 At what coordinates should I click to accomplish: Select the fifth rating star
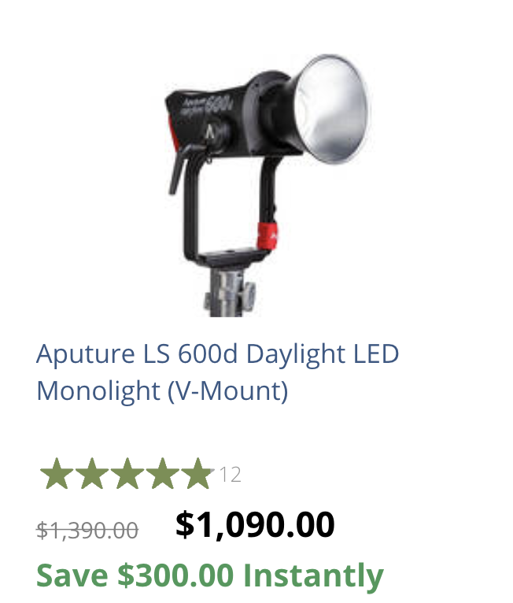point(197,473)
